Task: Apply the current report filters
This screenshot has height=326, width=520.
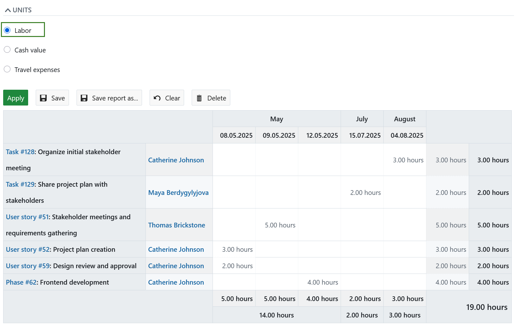Action: [x=15, y=98]
